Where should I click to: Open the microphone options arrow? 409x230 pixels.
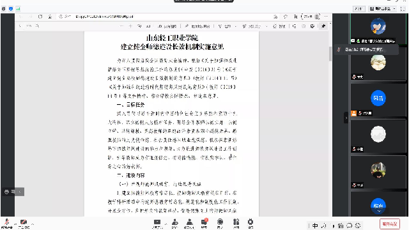(x=15, y=224)
